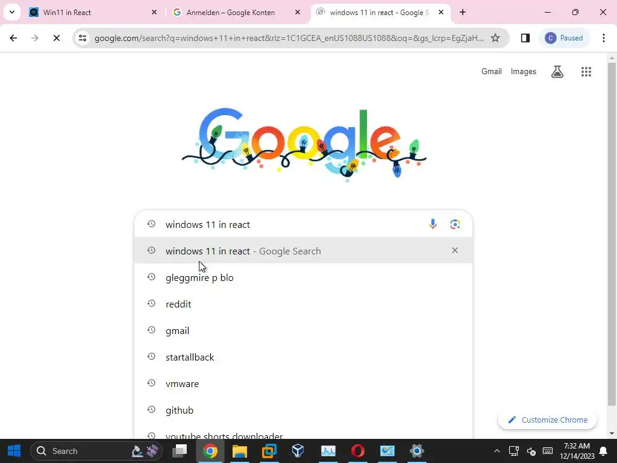
Task: Open the Paused profile button
Action: click(564, 38)
